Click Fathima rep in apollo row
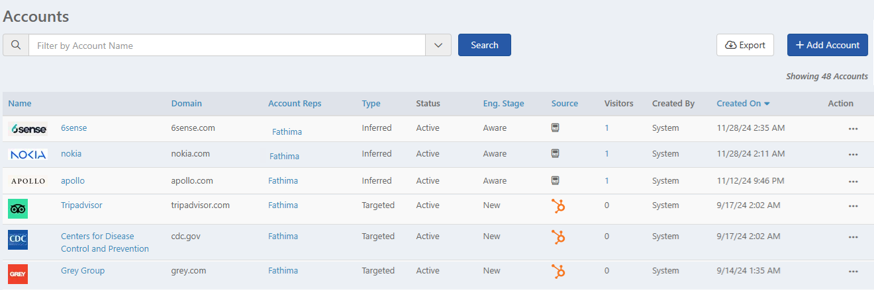Screen dimensions: 874x290 point(283,181)
